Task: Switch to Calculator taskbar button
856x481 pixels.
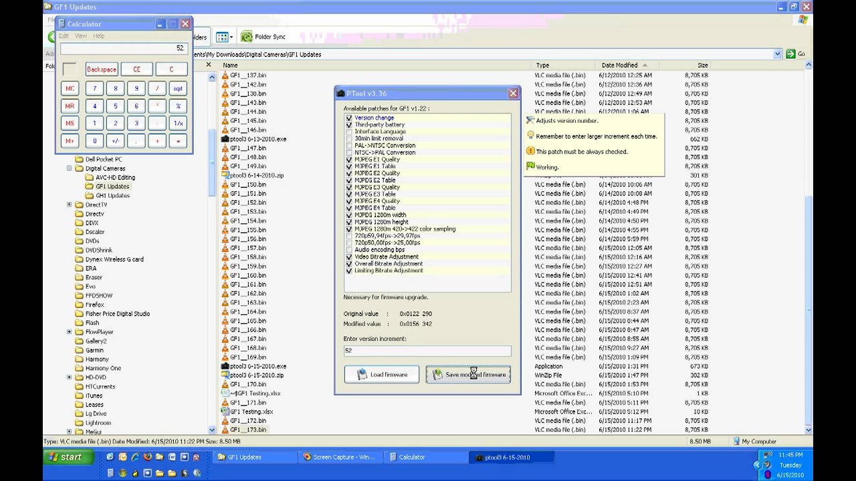Action: coord(428,458)
